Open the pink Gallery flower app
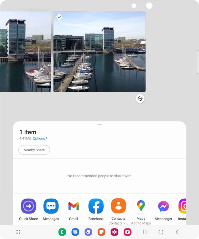The width and height of the screenshot is (199, 239). [114, 232]
